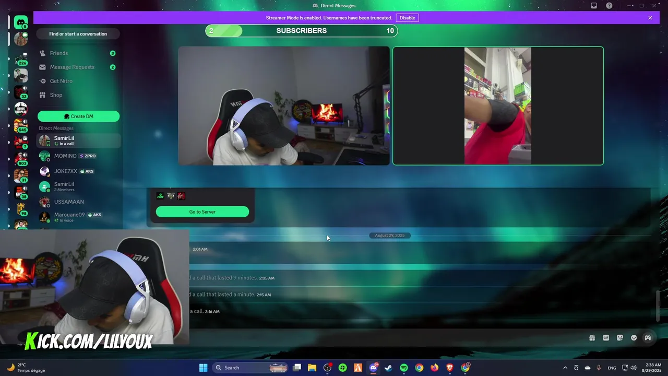668x376 pixels.
Task: Open the USSAMAAN direct message
Action: 78,202
